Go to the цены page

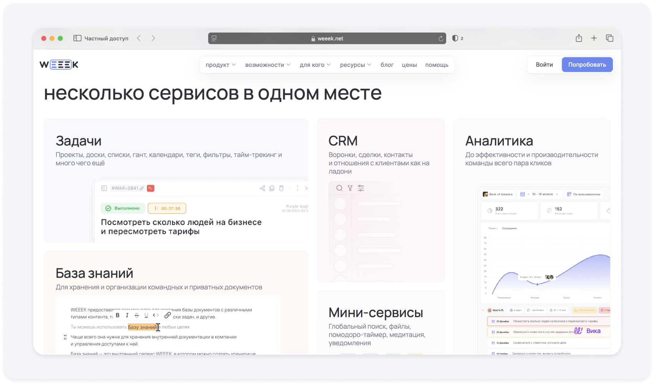pos(409,65)
